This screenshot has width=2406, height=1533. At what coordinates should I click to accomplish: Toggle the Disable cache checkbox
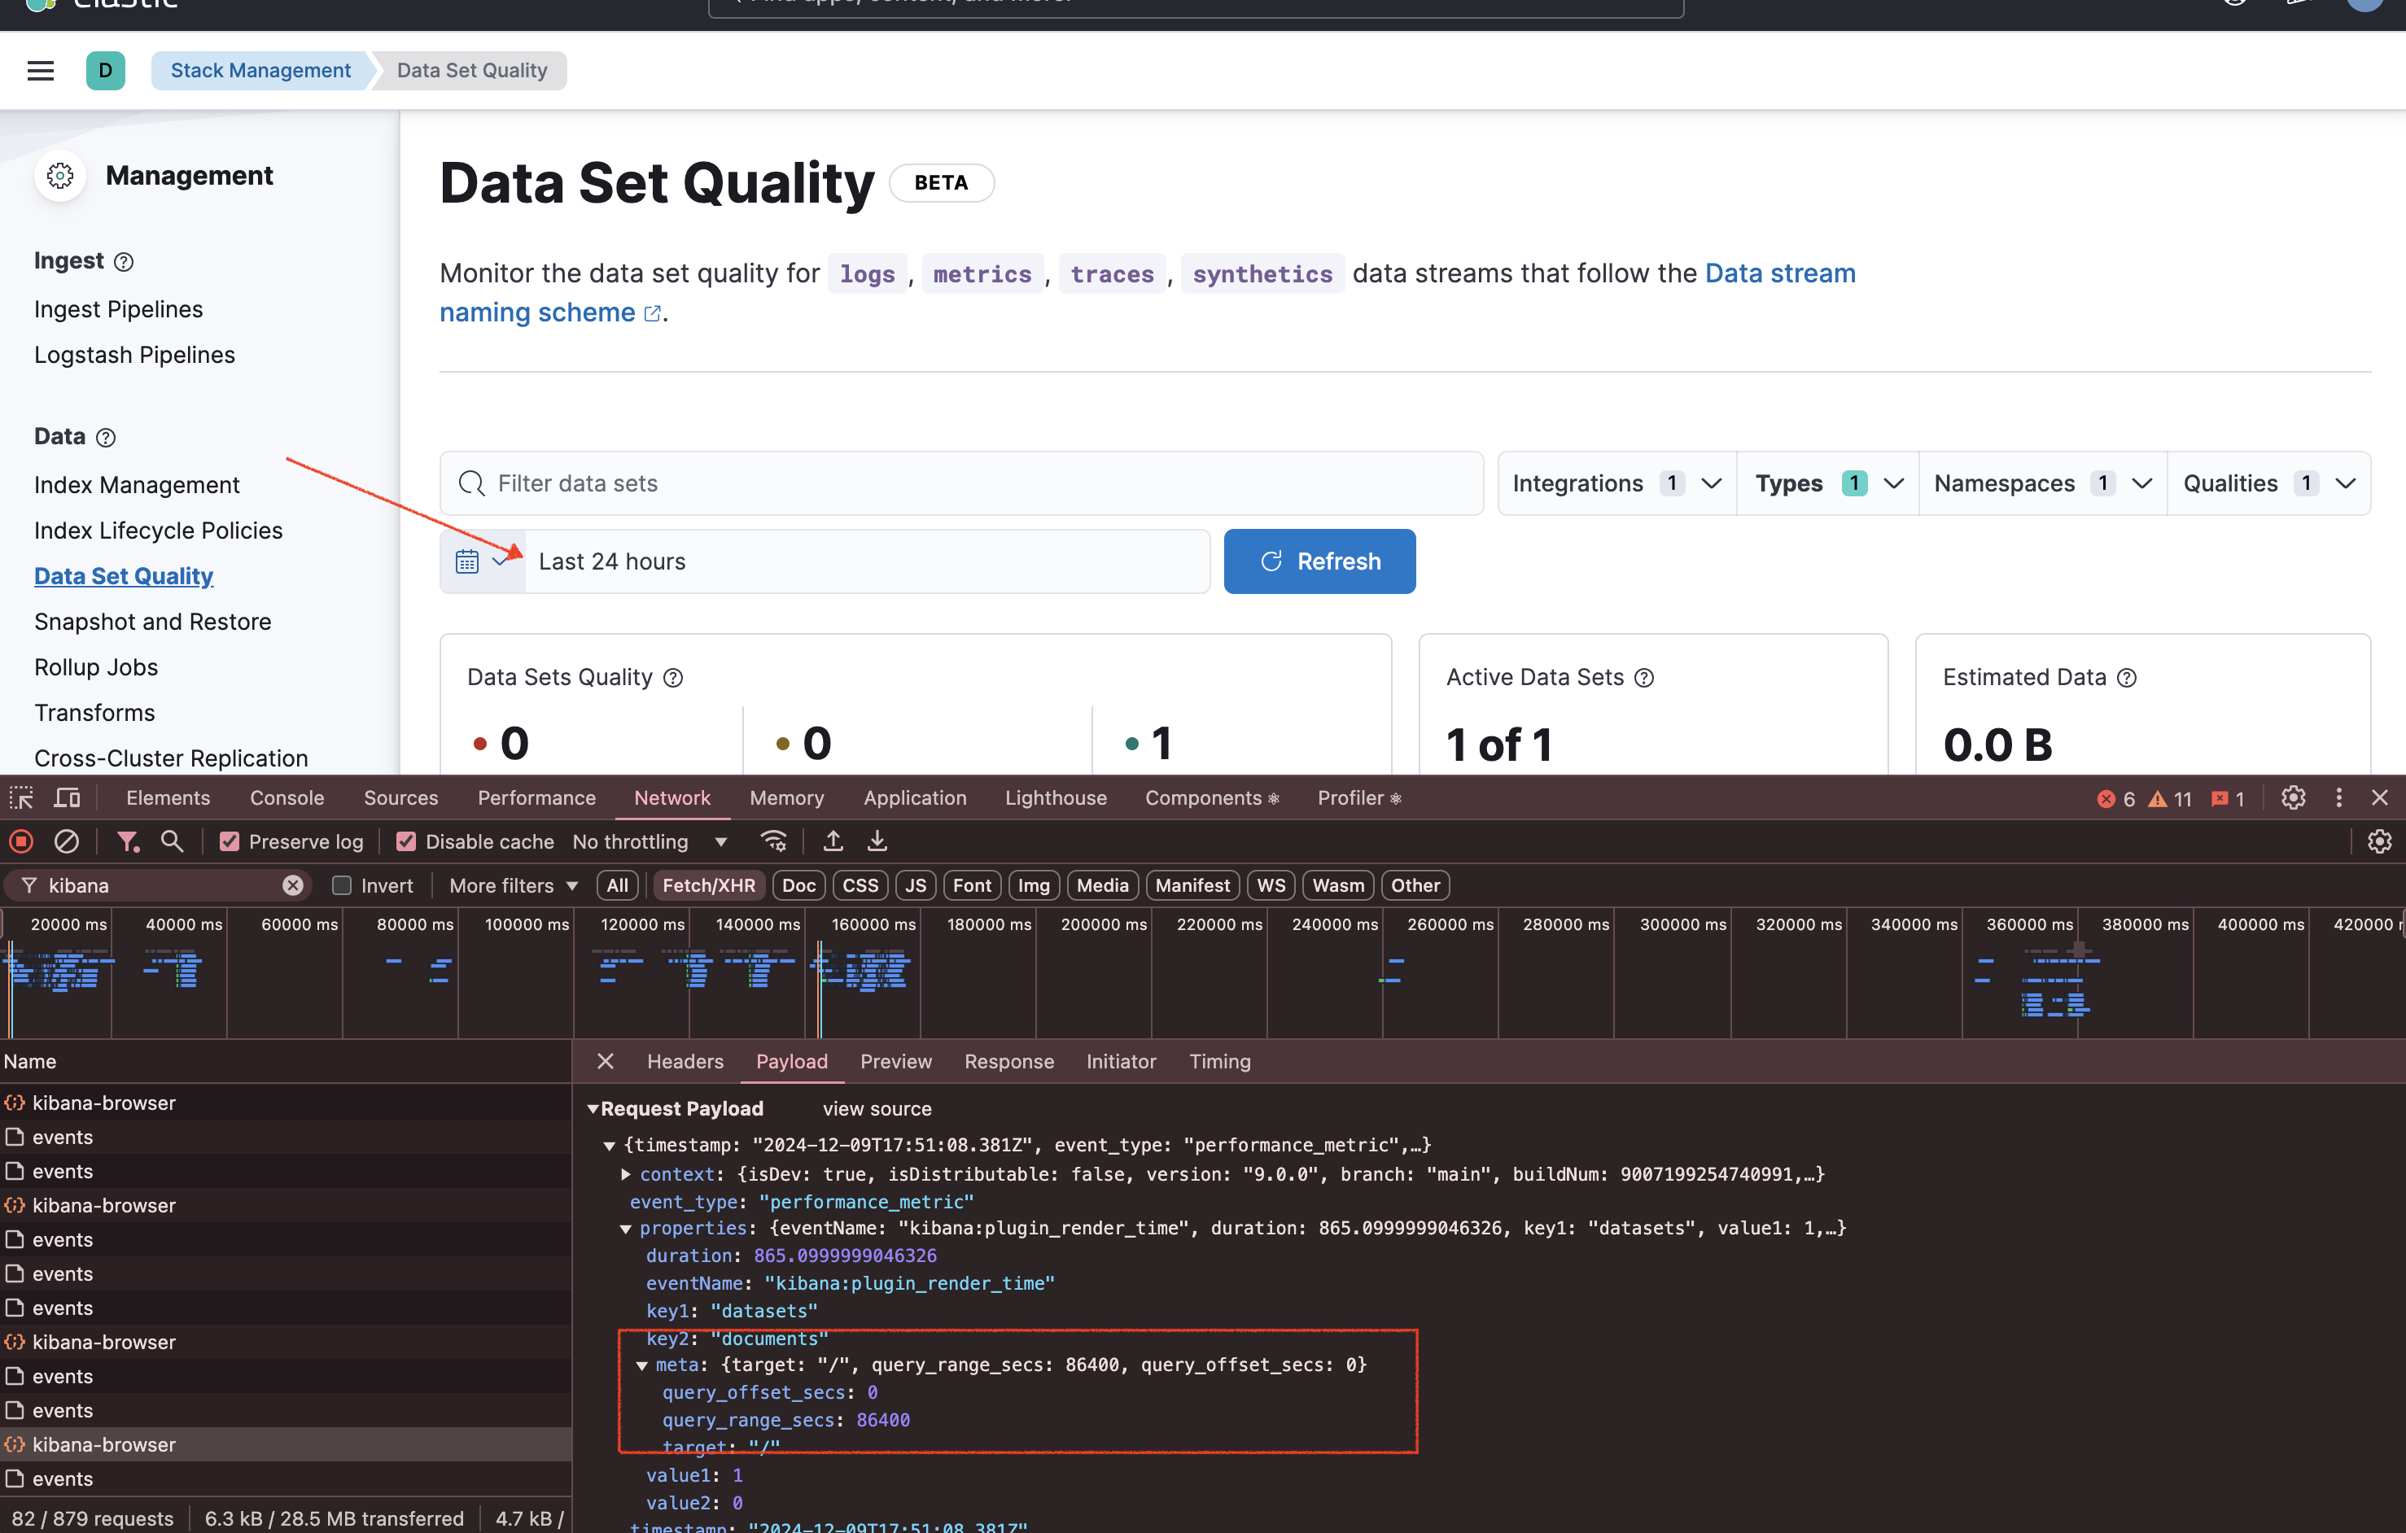tap(405, 842)
